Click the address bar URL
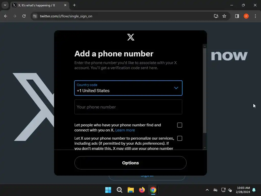The width and height of the screenshot is (261, 196). coord(66,16)
